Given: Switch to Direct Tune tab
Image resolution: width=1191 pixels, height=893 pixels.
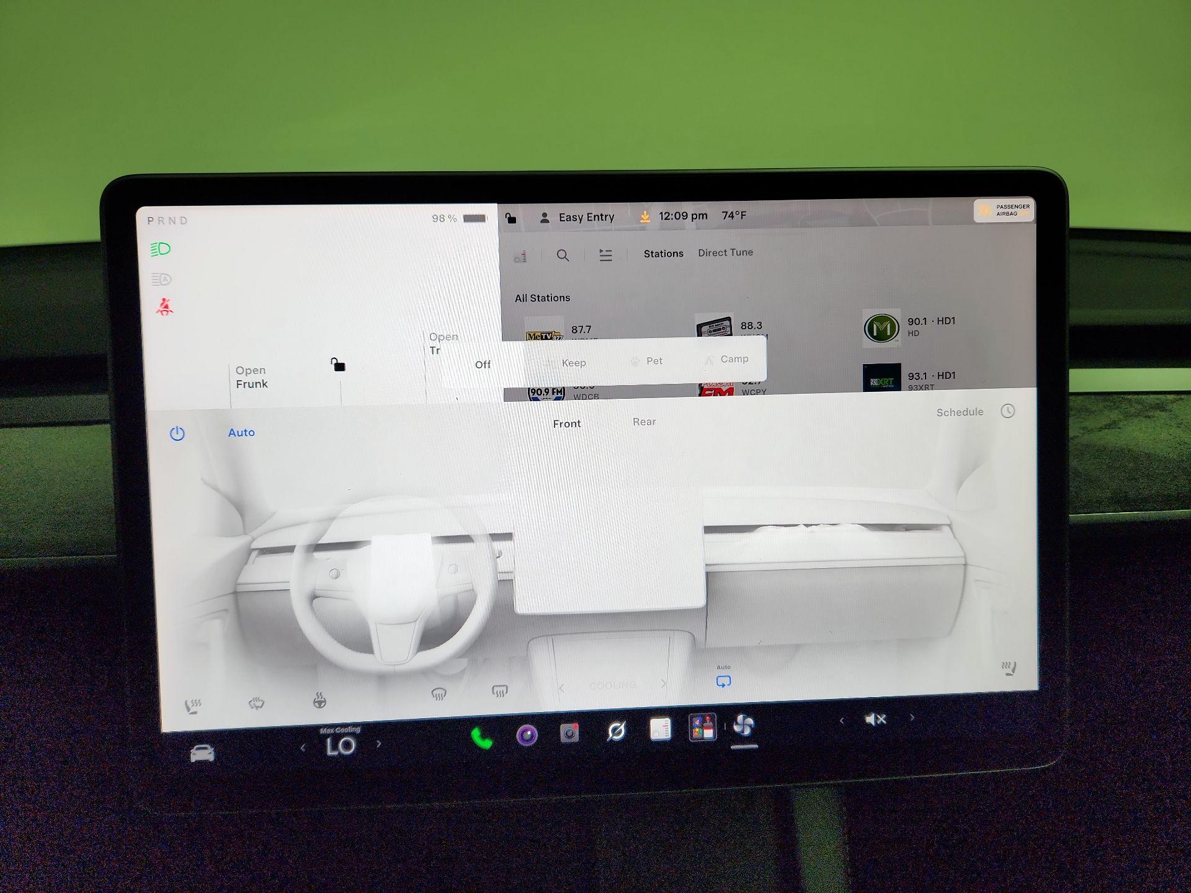Looking at the screenshot, I should click(725, 252).
